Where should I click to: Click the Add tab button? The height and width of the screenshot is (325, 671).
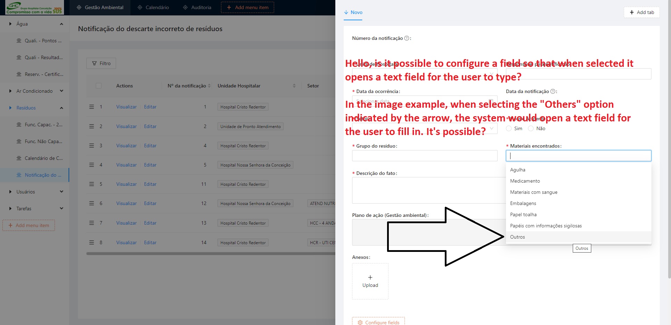tap(642, 12)
